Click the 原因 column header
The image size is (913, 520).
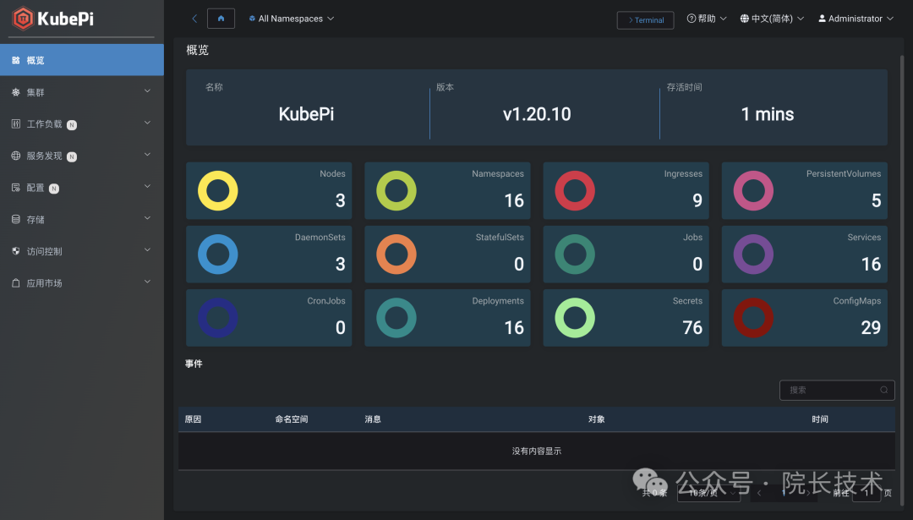click(x=194, y=419)
